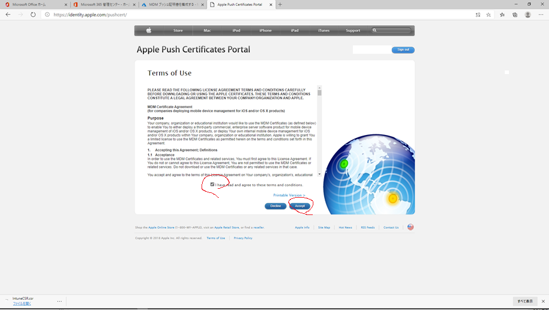Click the Sign out button
The height and width of the screenshot is (310, 549).
pyautogui.click(x=403, y=50)
